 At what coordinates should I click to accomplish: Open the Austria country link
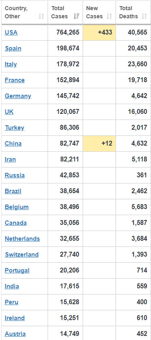(15, 334)
